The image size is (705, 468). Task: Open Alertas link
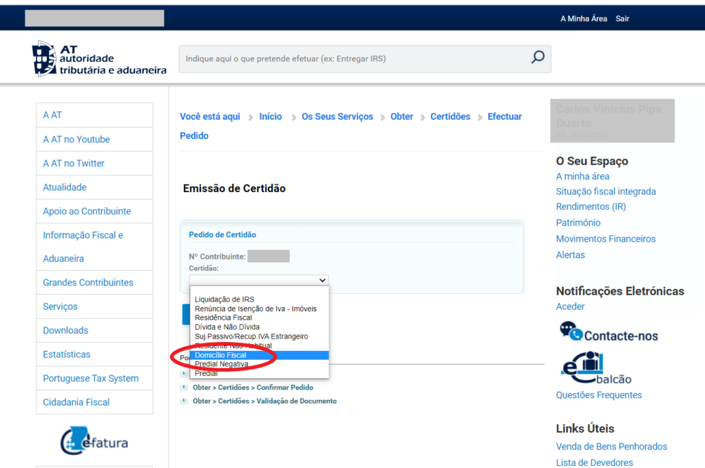click(x=570, y=255)
